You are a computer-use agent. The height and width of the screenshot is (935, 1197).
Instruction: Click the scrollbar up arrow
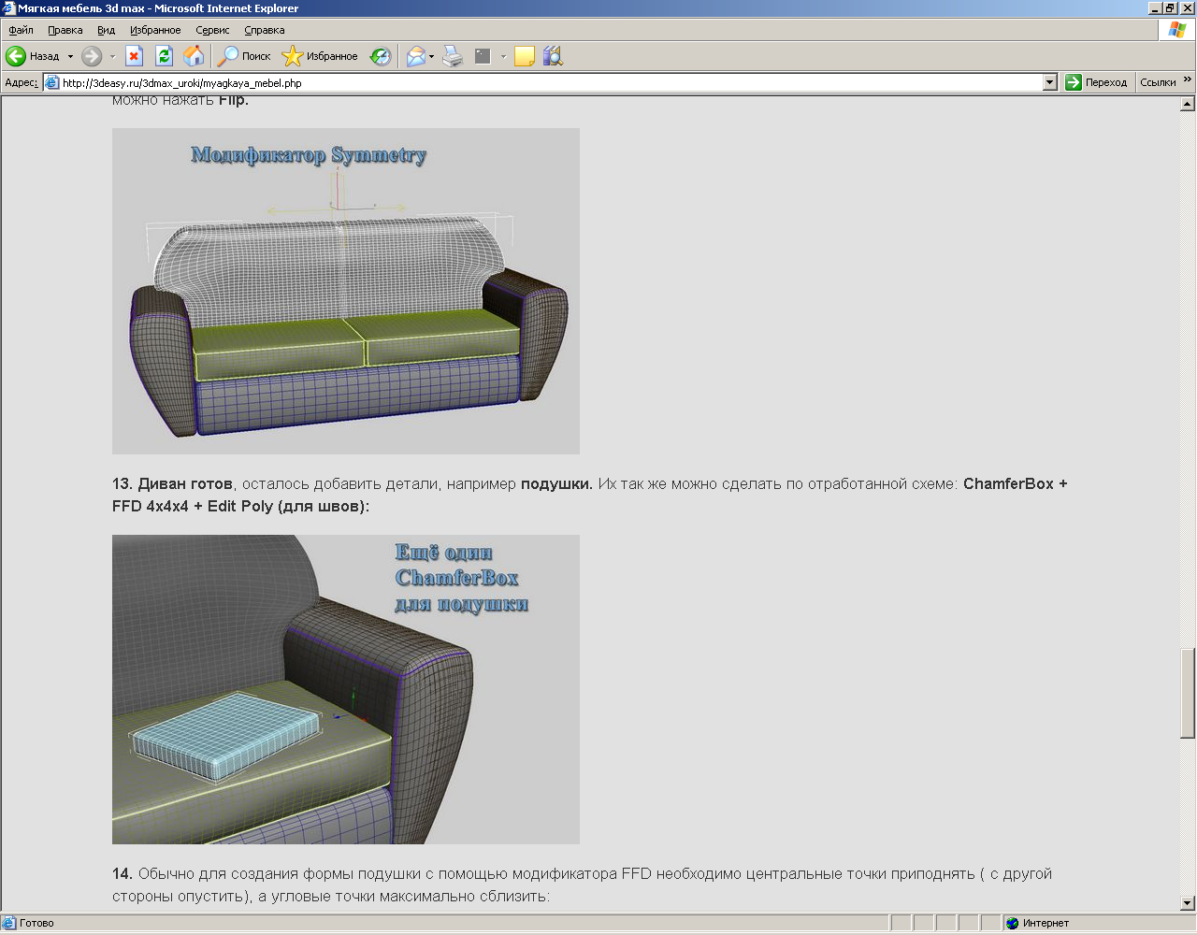click(x=1188, y=103)
